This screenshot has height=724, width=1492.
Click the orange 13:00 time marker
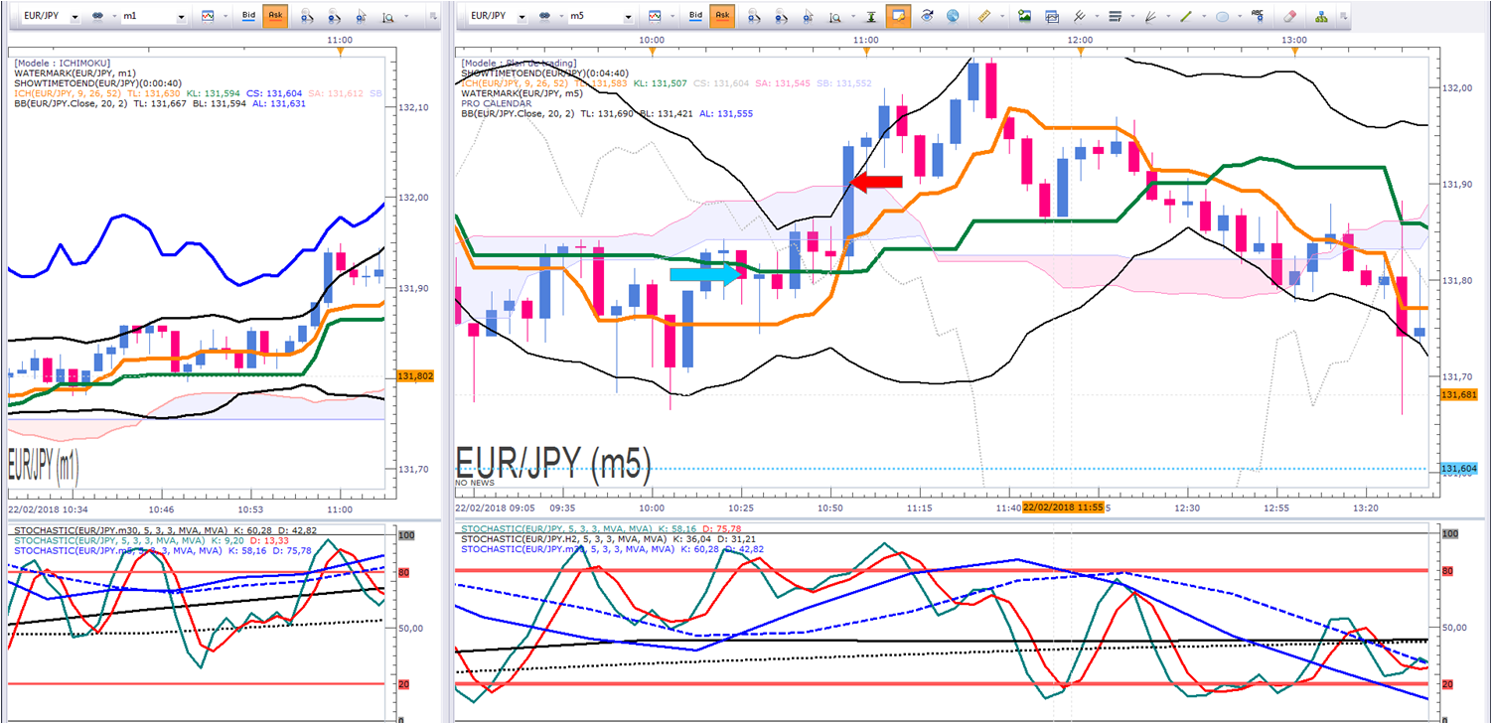point(1293,52)
